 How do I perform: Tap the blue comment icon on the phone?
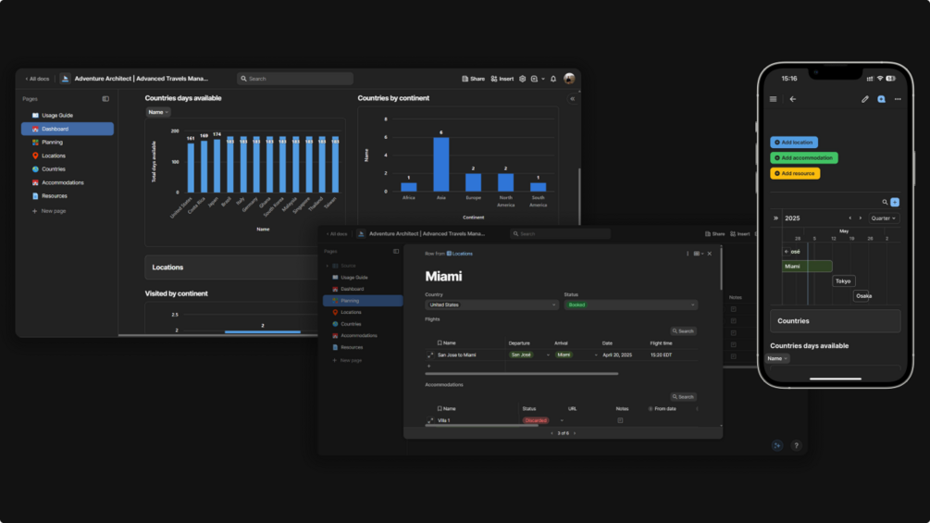(881, 99)
